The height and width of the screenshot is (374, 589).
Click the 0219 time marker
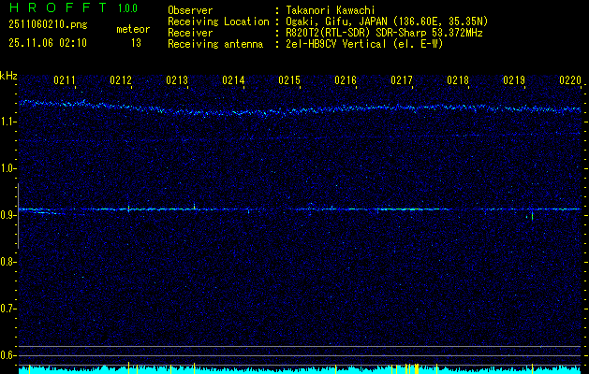click(514, 81)
